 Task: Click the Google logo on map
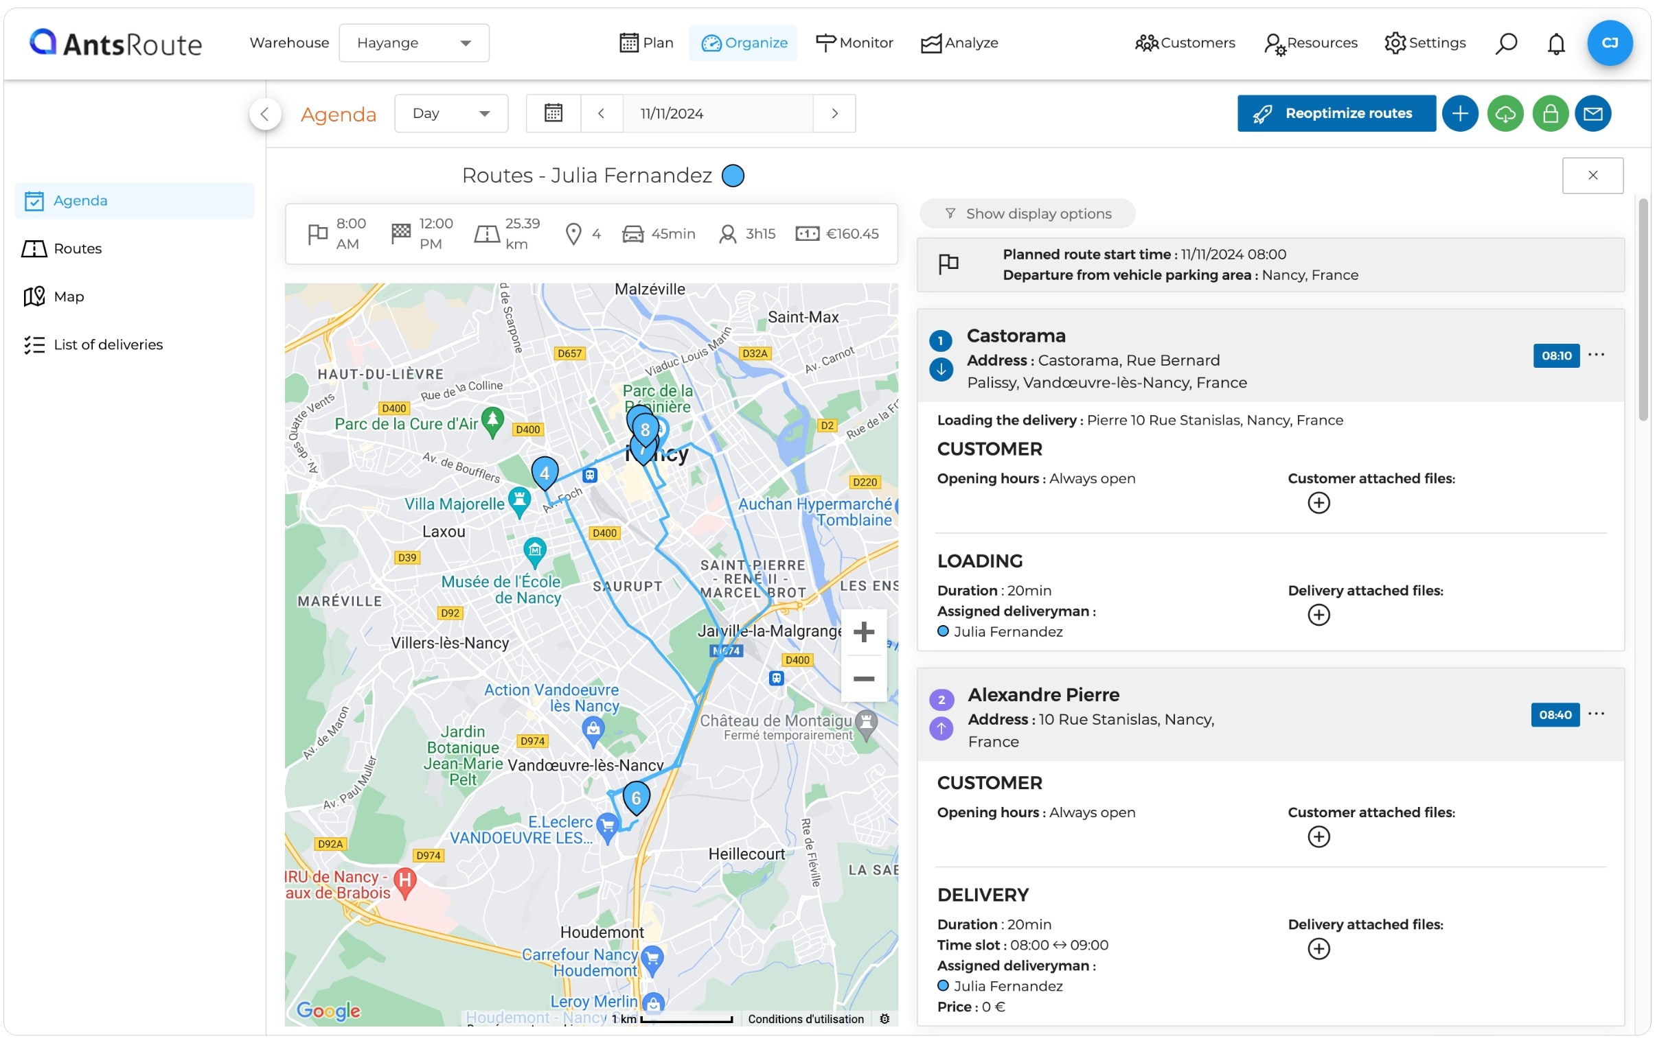coord(328,1010)
